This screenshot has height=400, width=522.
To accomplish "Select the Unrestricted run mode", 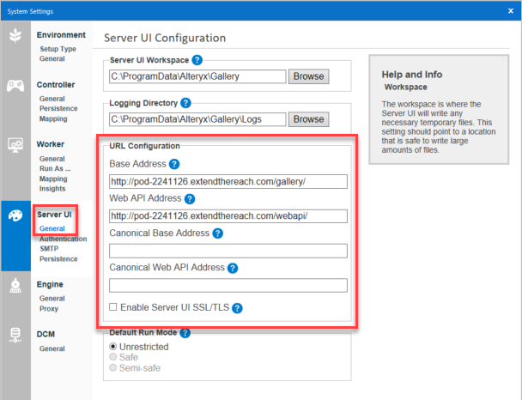I will pyautogui.click(x=113, y=346).
